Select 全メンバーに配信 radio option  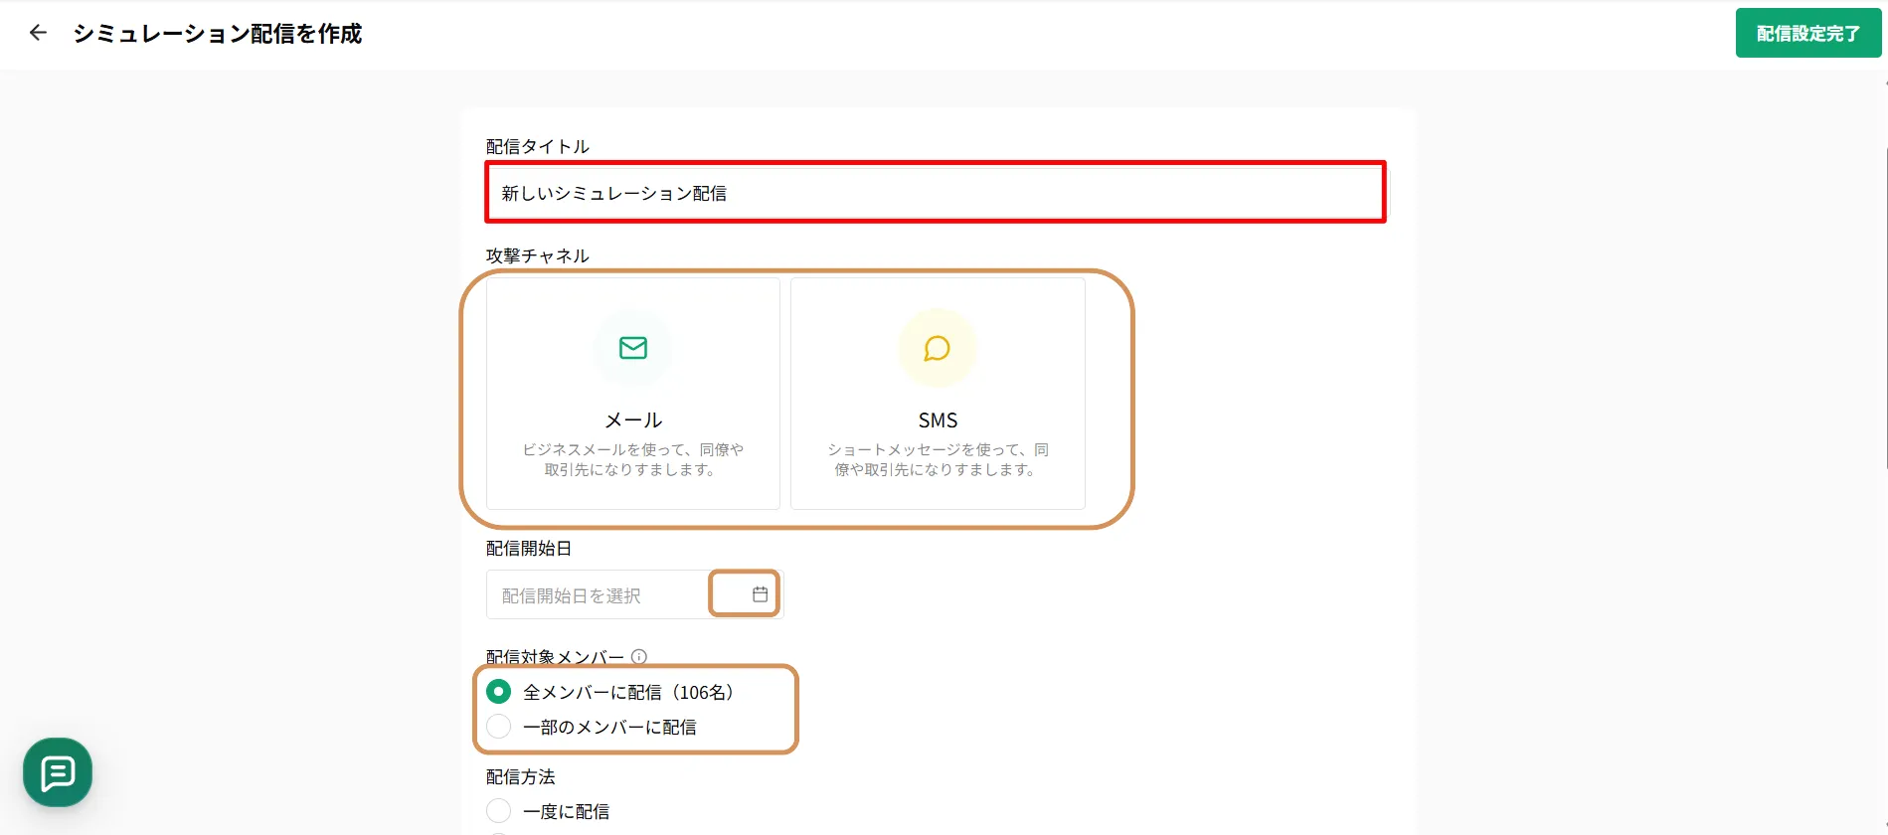tap(499, 692)
